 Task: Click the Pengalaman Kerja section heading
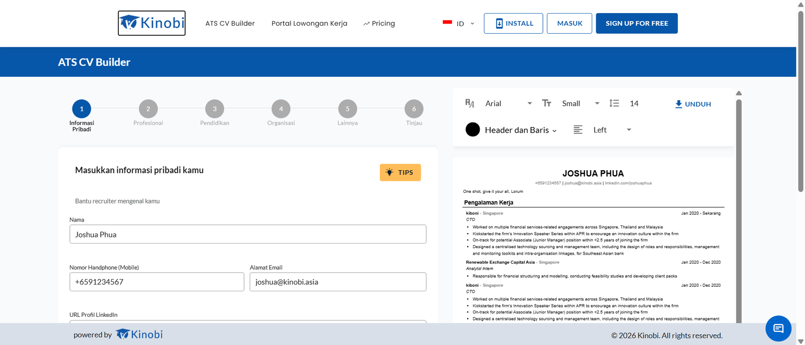click(489, 202)
